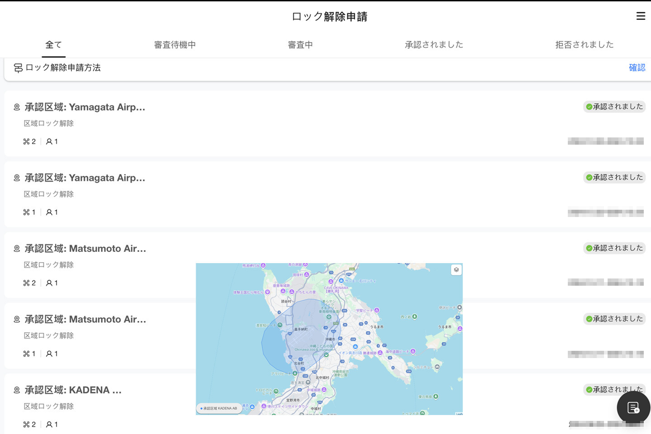Click the drone icon showing 2 on first Yamagata entry
Image resolution: width=651 pixels, height=434 pixels.
(26, 141)
